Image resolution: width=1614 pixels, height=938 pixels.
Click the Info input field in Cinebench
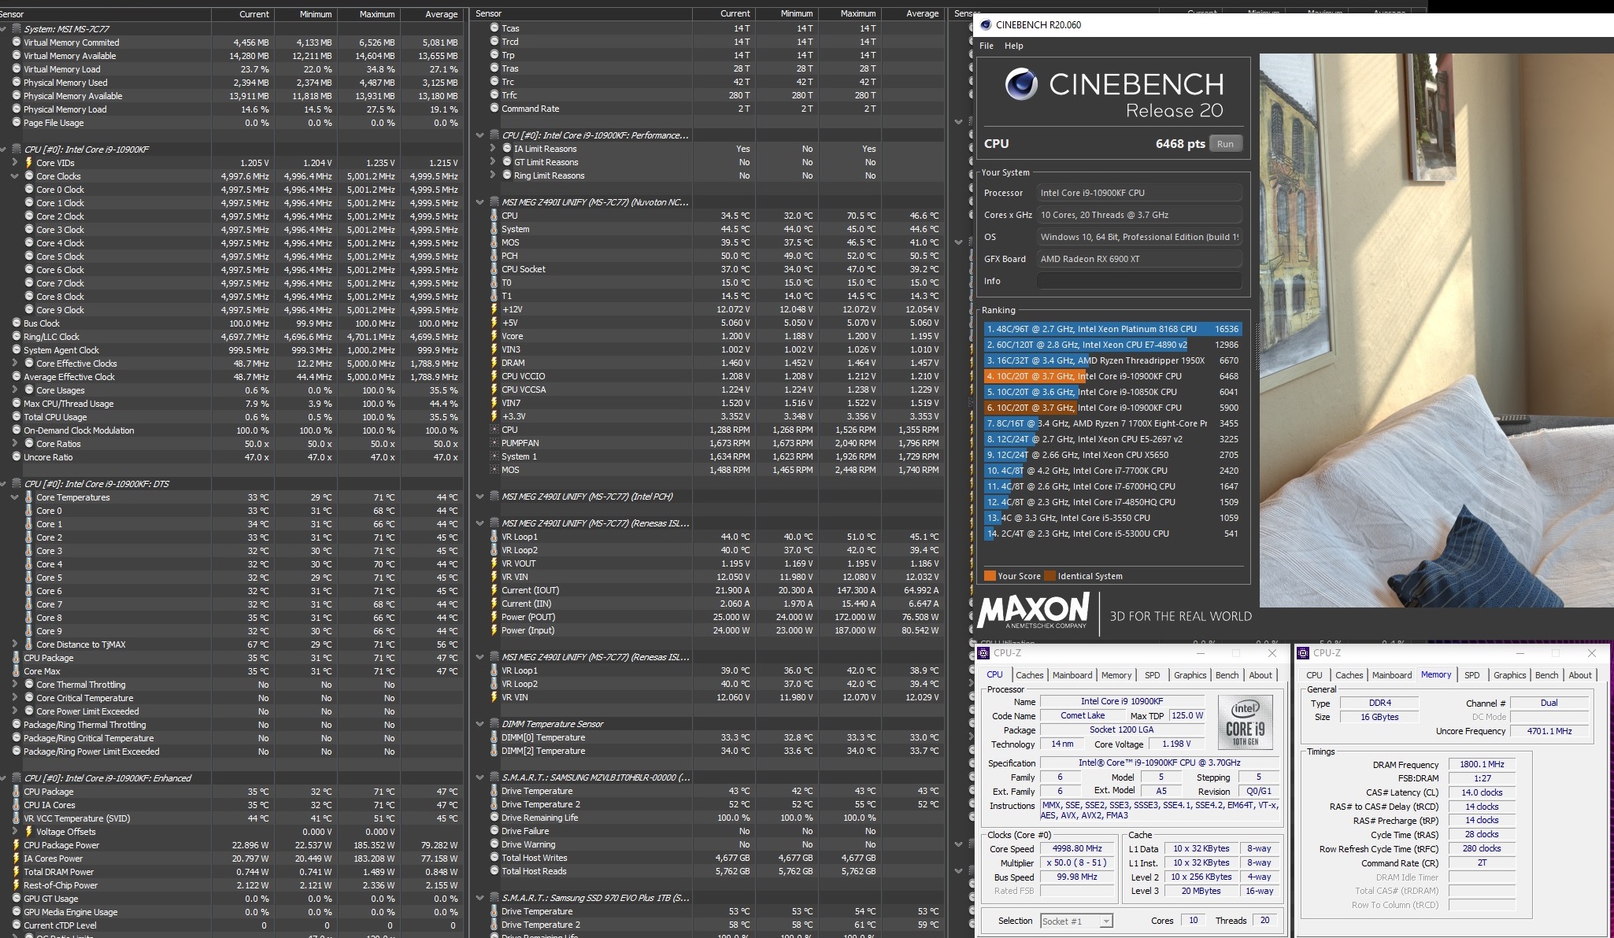1138,281
